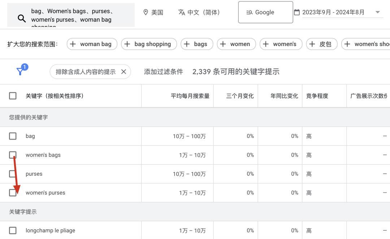Click the date range 2023年9月 - 2024年8月

pyautogui.click(x=333, y=12)
